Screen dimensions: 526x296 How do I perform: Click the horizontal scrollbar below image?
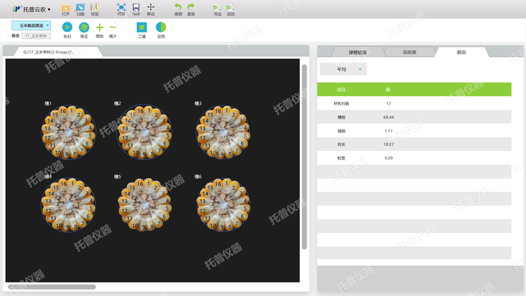pyautogui.click(x=52, y=287)
